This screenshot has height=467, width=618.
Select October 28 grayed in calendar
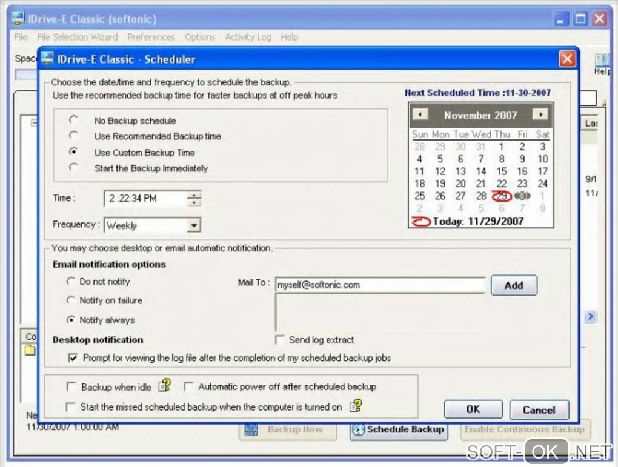419,147
